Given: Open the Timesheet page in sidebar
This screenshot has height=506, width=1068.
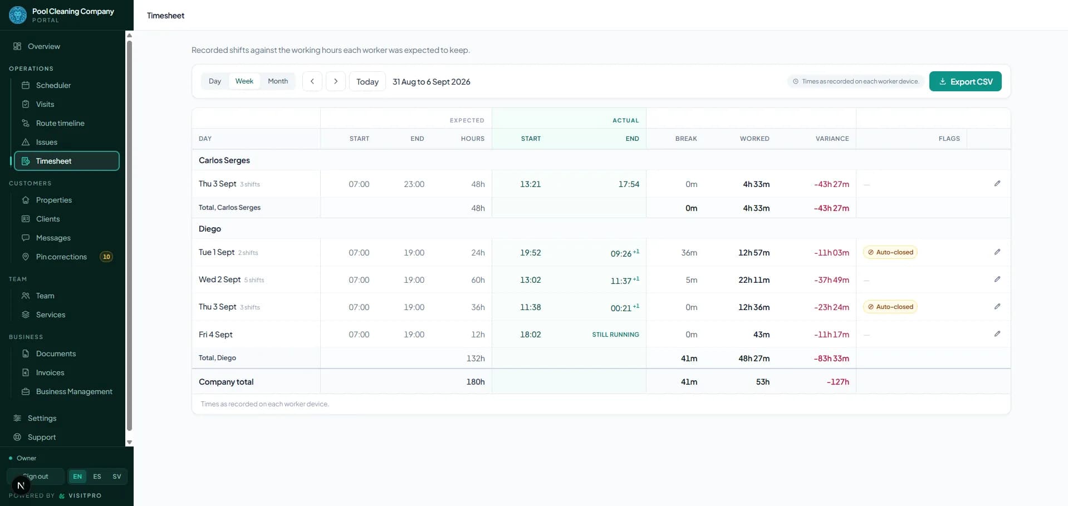Looking at the screenshot, I should [67, 161].
